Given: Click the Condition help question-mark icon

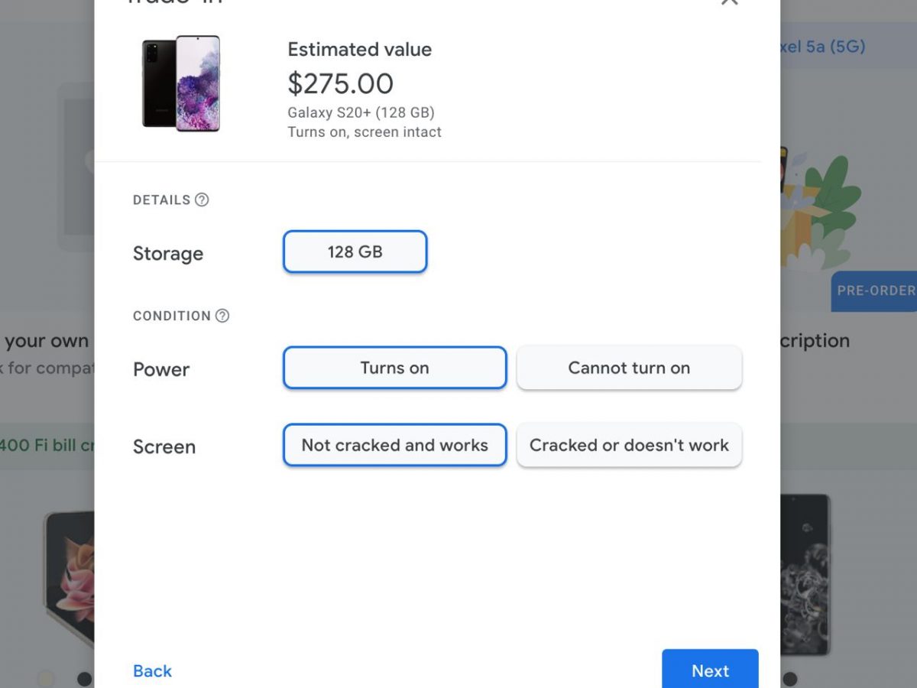Looking at the screenshot, I should pyautogui.click(x=222, y=316).
